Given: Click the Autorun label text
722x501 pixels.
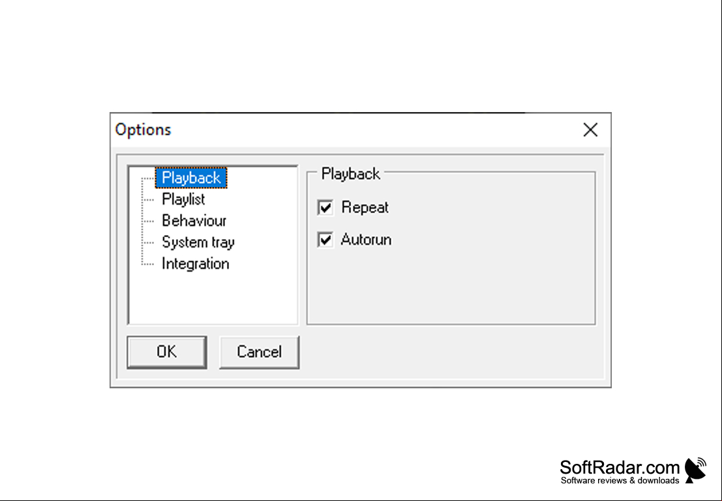Looking at the screenshot, I should click(x=366, y=240).
